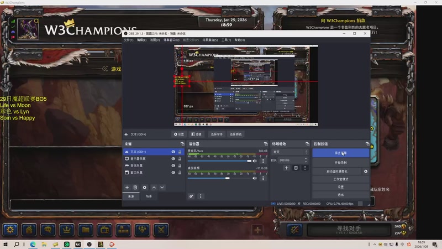Click W3Champions 寻找对手 button
This screenshot has width=442, height=249.
point(349,230)
